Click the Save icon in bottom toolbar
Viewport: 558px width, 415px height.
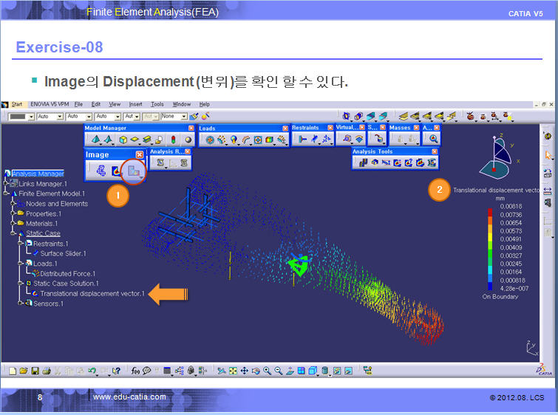pos(35,371)
